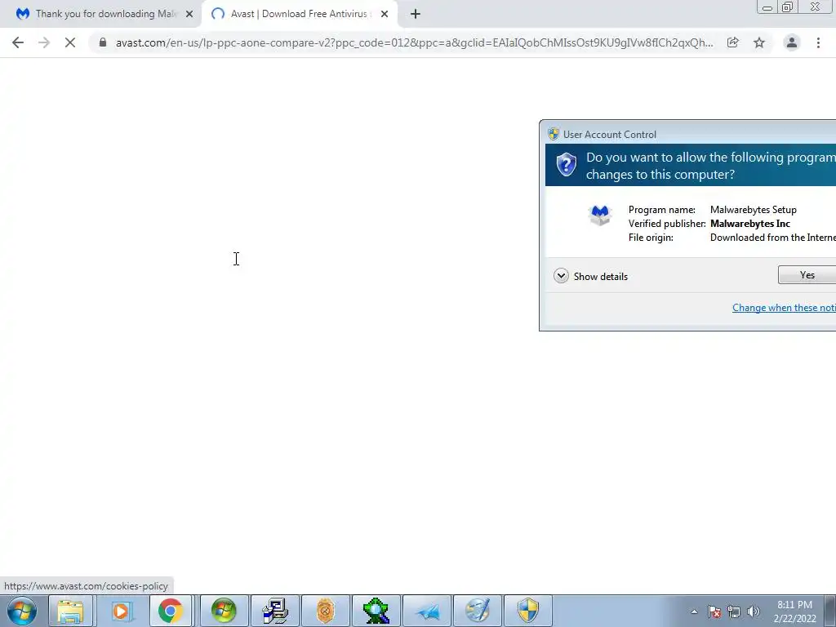Open the green Windows orb taskbar app

(x=224, y=611)
